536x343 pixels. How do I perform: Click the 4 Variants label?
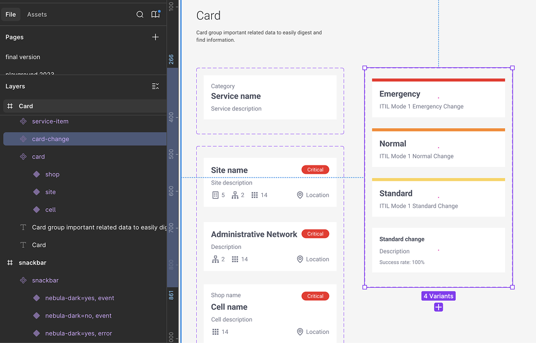click(x=438, y=296)
